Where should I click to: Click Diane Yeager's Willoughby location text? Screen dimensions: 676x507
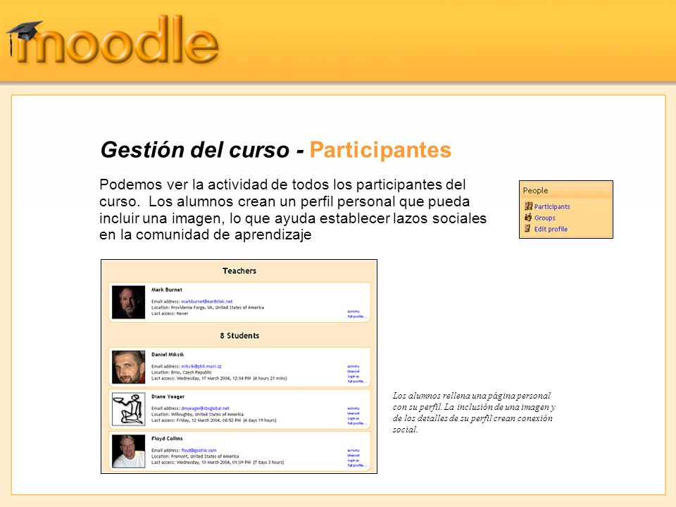click(x=197, y=414)
